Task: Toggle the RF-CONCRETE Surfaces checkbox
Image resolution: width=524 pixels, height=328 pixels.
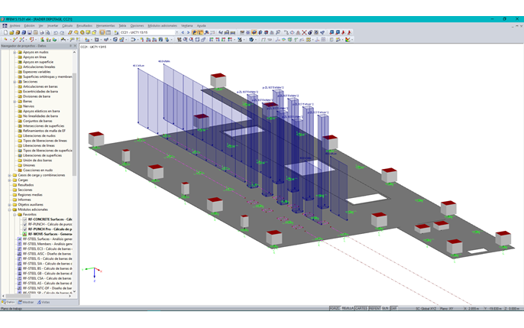Action: point(24,219)
